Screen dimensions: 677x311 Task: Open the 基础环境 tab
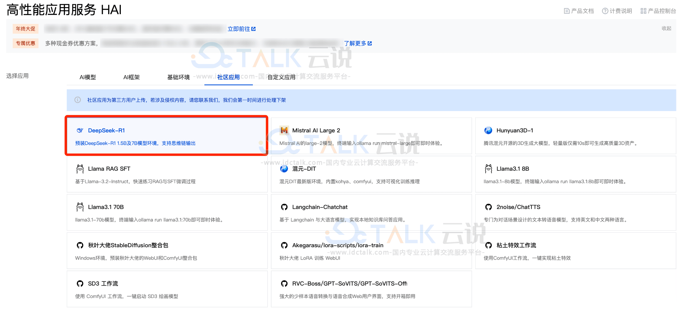(x=178, y=77)
